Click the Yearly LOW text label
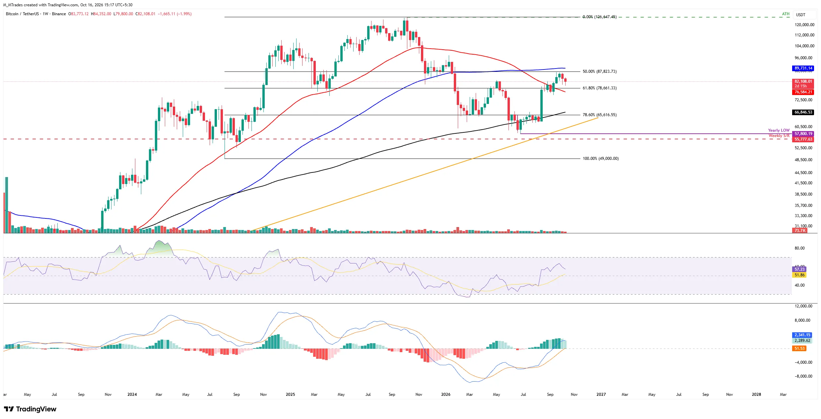Viewport: 821px width, 419px height. click(x=779, y=130)
